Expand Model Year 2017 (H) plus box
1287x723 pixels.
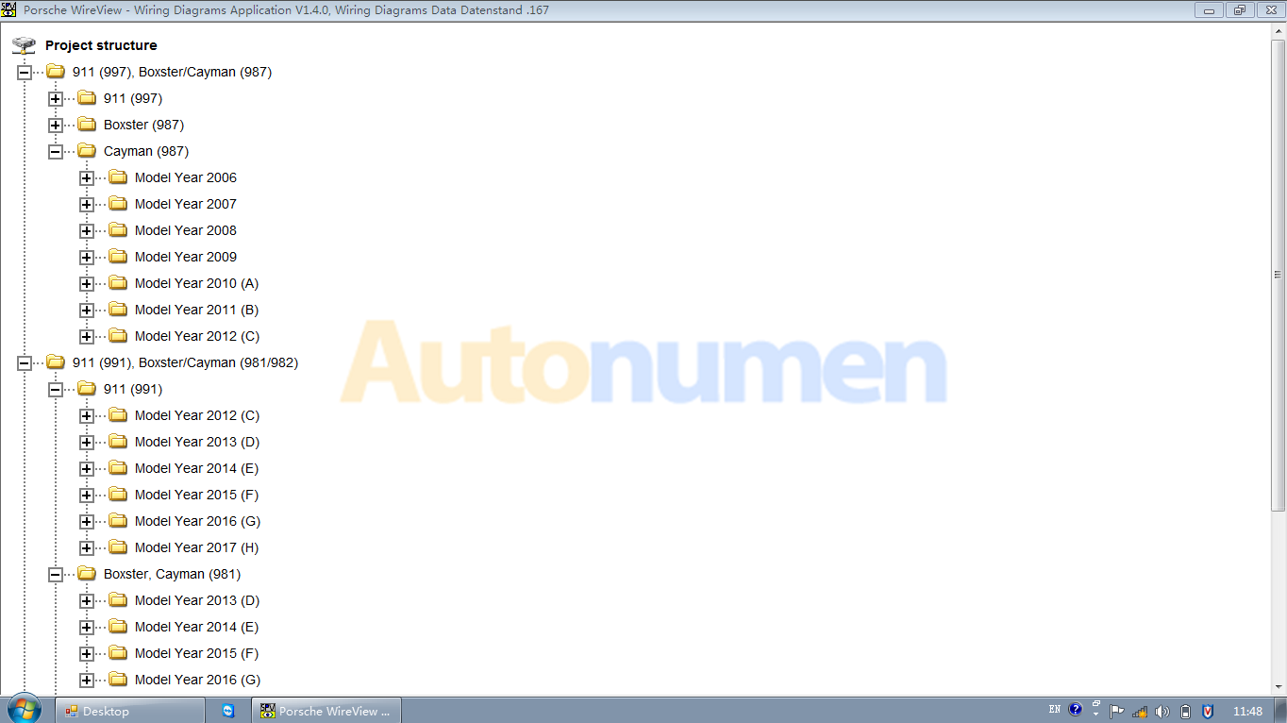[x=87, y=547]
